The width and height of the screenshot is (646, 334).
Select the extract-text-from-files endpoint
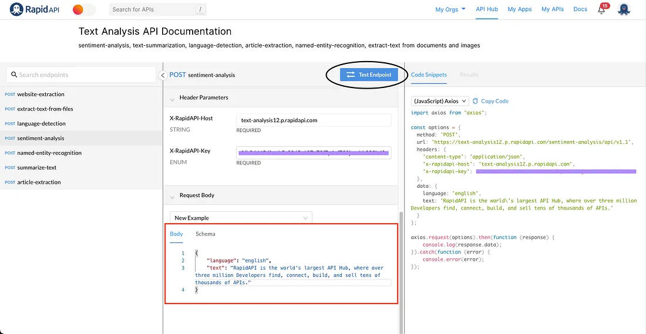(x=81, y=109)
